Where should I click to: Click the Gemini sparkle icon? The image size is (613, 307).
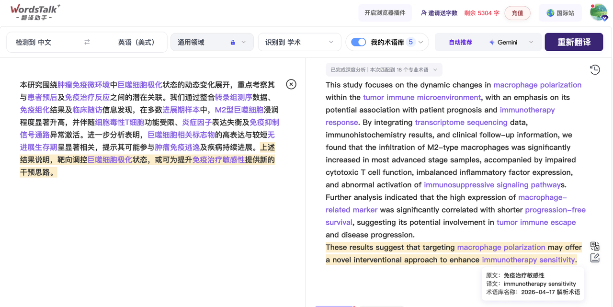[491, 42]
